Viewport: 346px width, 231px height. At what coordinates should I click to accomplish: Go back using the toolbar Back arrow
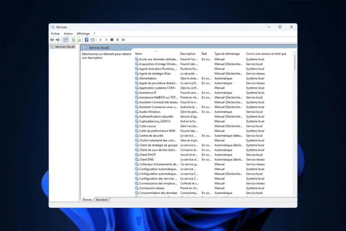(52, 40)
